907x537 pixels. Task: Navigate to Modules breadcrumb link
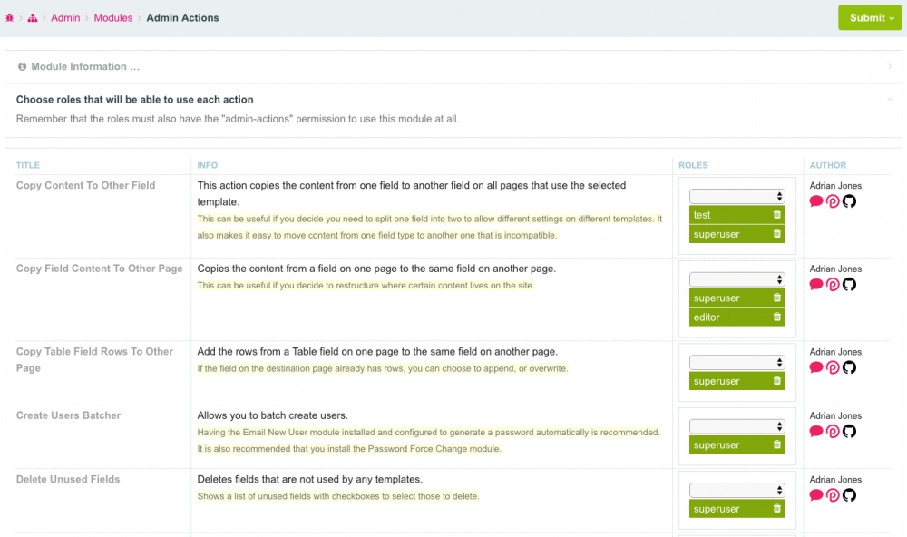[113, 18]
